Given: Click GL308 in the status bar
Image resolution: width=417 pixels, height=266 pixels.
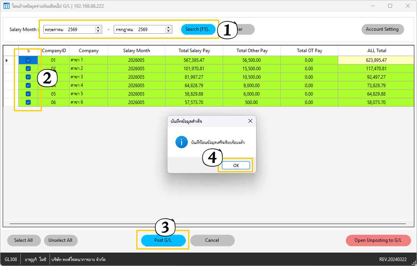Looking at the screenshot, I should pos(11,259).
